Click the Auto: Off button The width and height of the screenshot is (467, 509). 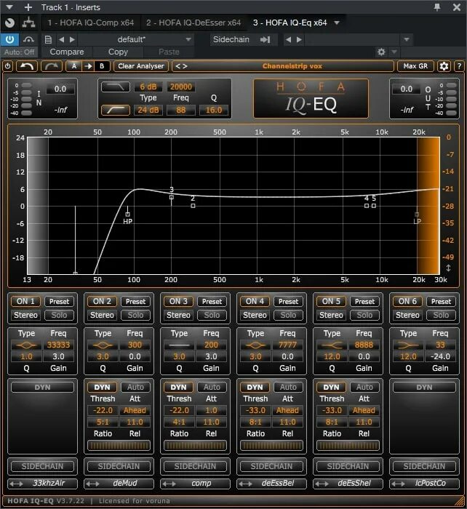19,52
